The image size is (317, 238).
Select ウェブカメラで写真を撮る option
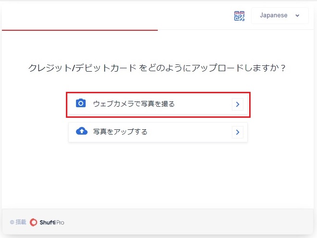(158, 104)
